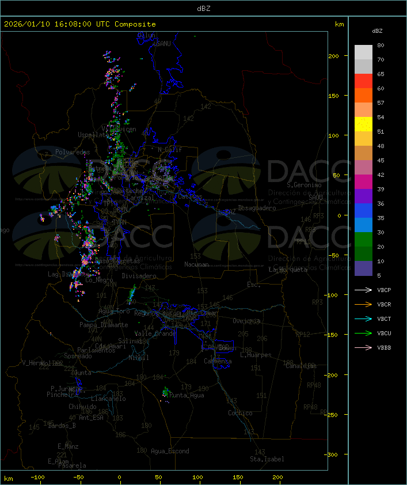Click the Sta.Isabel map label

point(267,459)
